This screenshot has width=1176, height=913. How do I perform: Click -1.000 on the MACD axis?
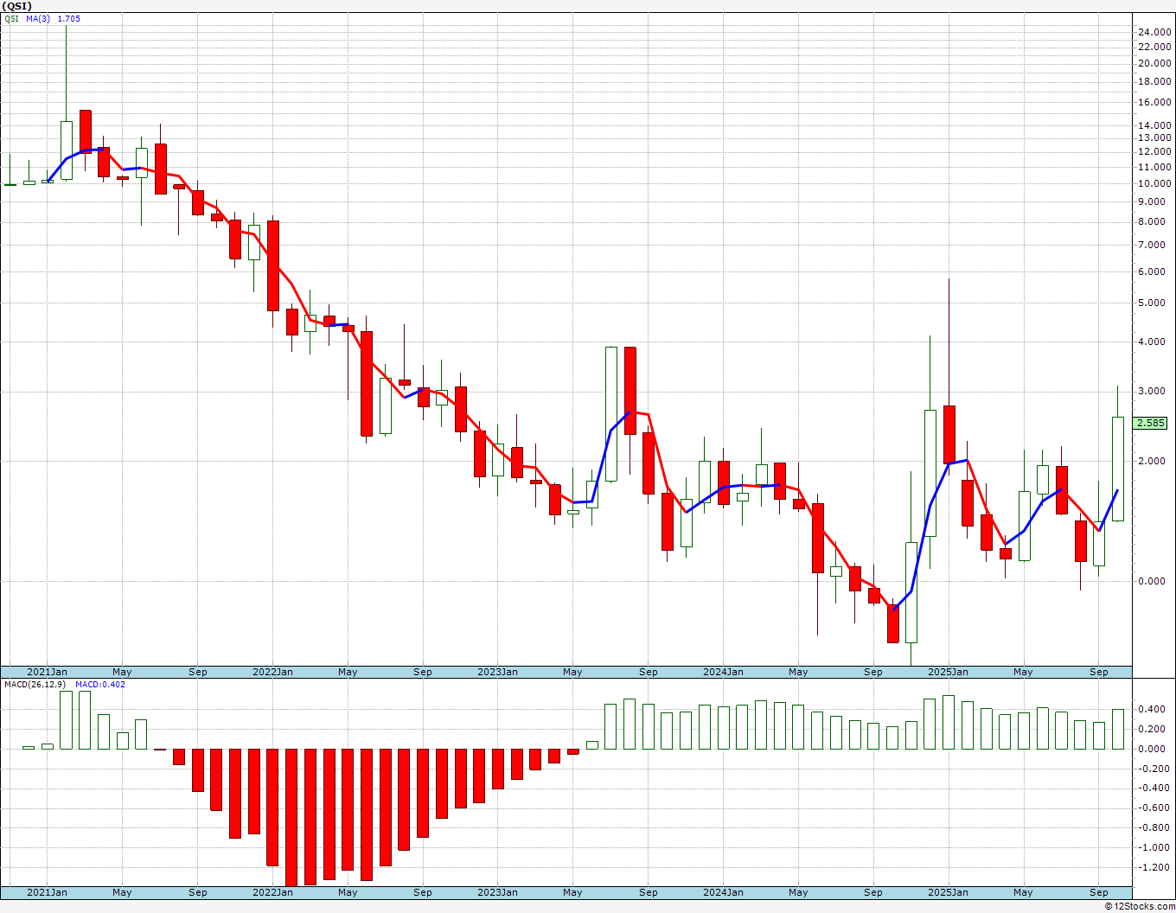tap(1154, 847)
